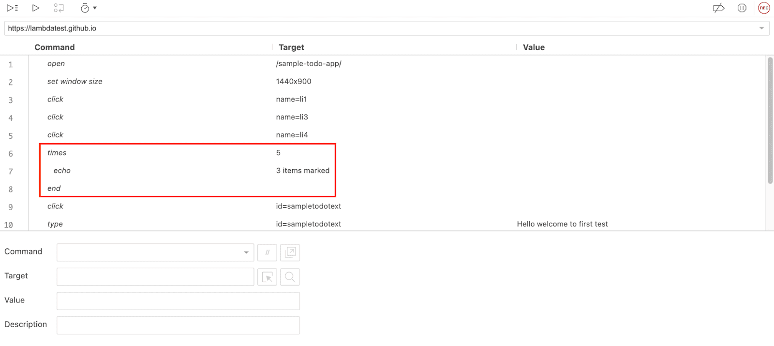Click the times count value 5
The width and height of the screenshot is (774, 346).
pos(278,153)
